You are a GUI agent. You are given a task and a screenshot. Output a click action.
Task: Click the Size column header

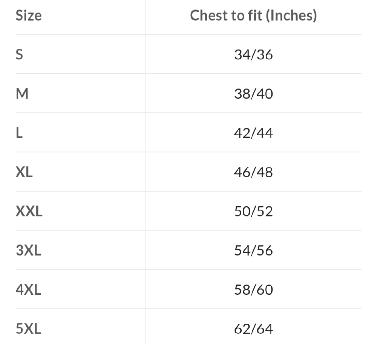tap(29, 16)
